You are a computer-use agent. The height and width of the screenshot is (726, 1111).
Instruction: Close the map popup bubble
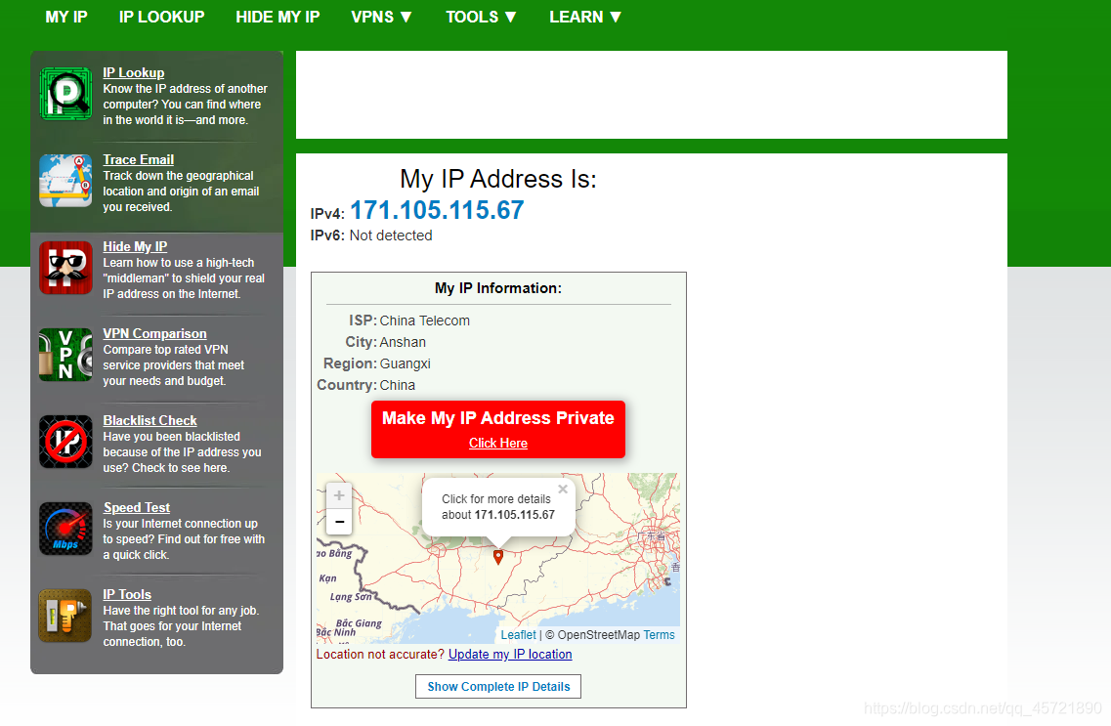563,489
